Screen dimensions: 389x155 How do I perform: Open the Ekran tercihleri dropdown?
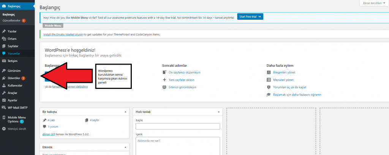click(x=374, y=3)
